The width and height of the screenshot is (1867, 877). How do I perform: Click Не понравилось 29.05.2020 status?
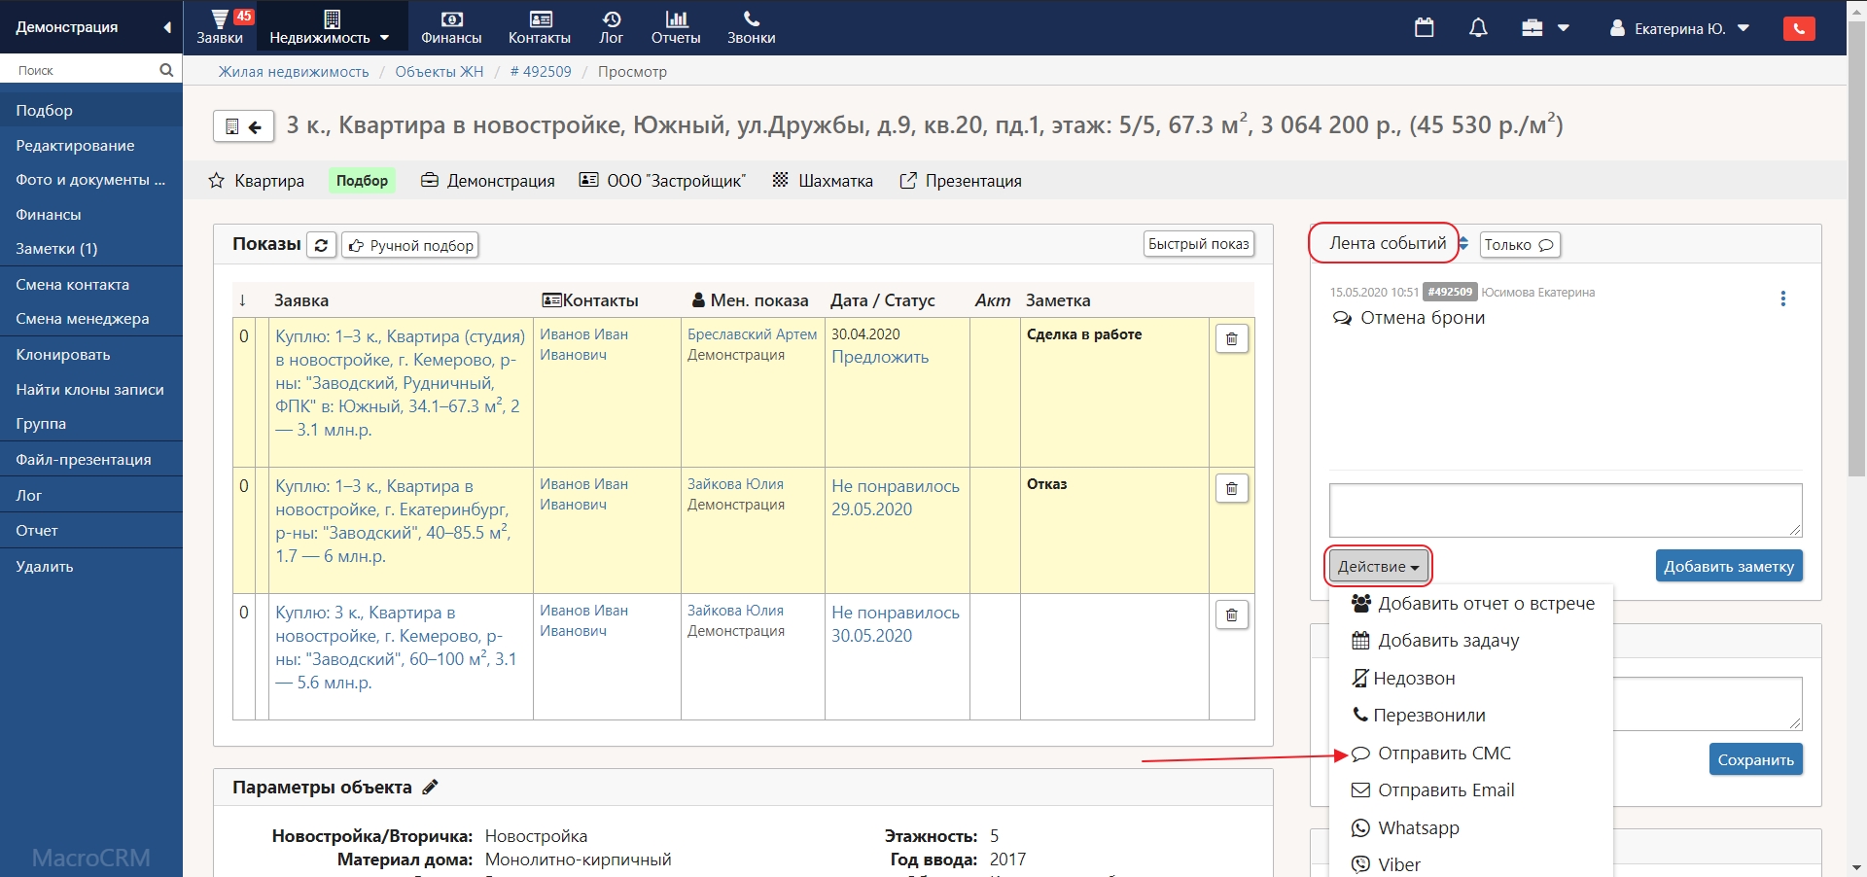896,498
